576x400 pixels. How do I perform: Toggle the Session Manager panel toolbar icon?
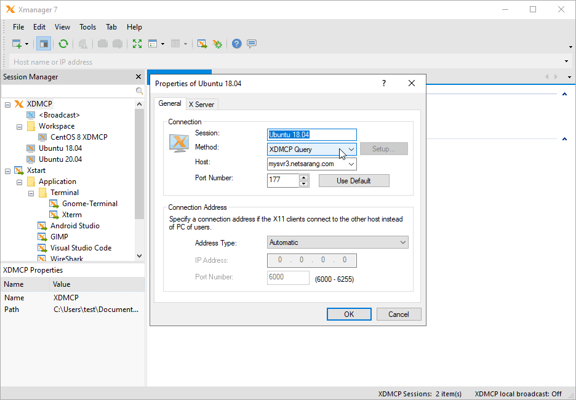pyautogui.click(x=44, y=44)
